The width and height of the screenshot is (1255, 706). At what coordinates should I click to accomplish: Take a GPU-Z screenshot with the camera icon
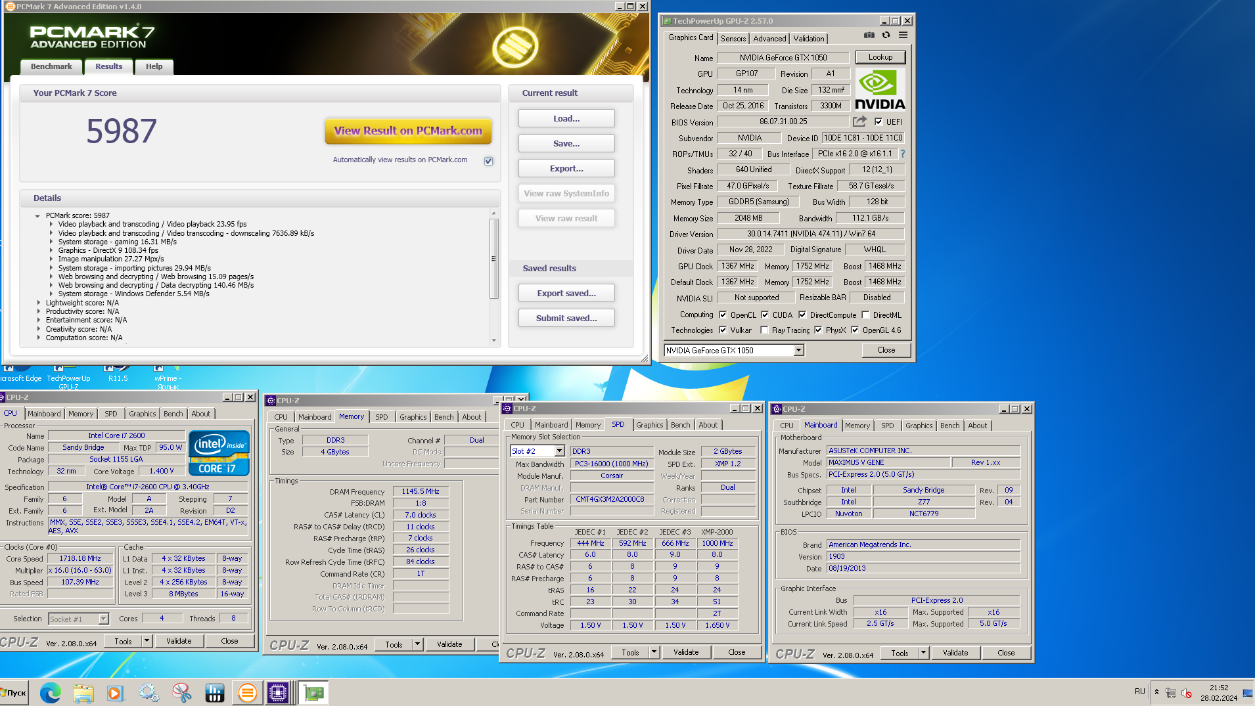[x=869, y=35]
